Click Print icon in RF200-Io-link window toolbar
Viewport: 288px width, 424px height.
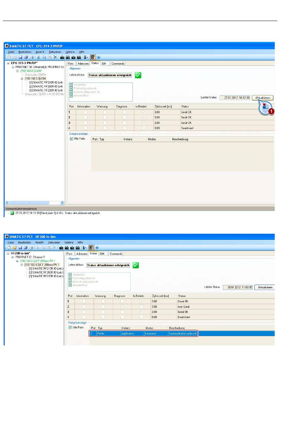[31, 248]
